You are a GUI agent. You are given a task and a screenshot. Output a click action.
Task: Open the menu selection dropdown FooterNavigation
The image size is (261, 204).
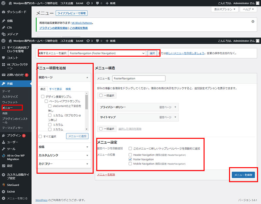[107, 53]
